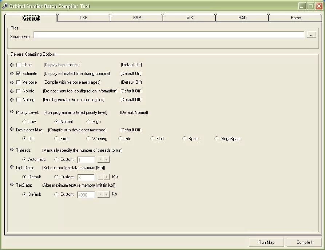Click the round indicator beside Priority Level
The image size is (325, 250).
point(12,112)
